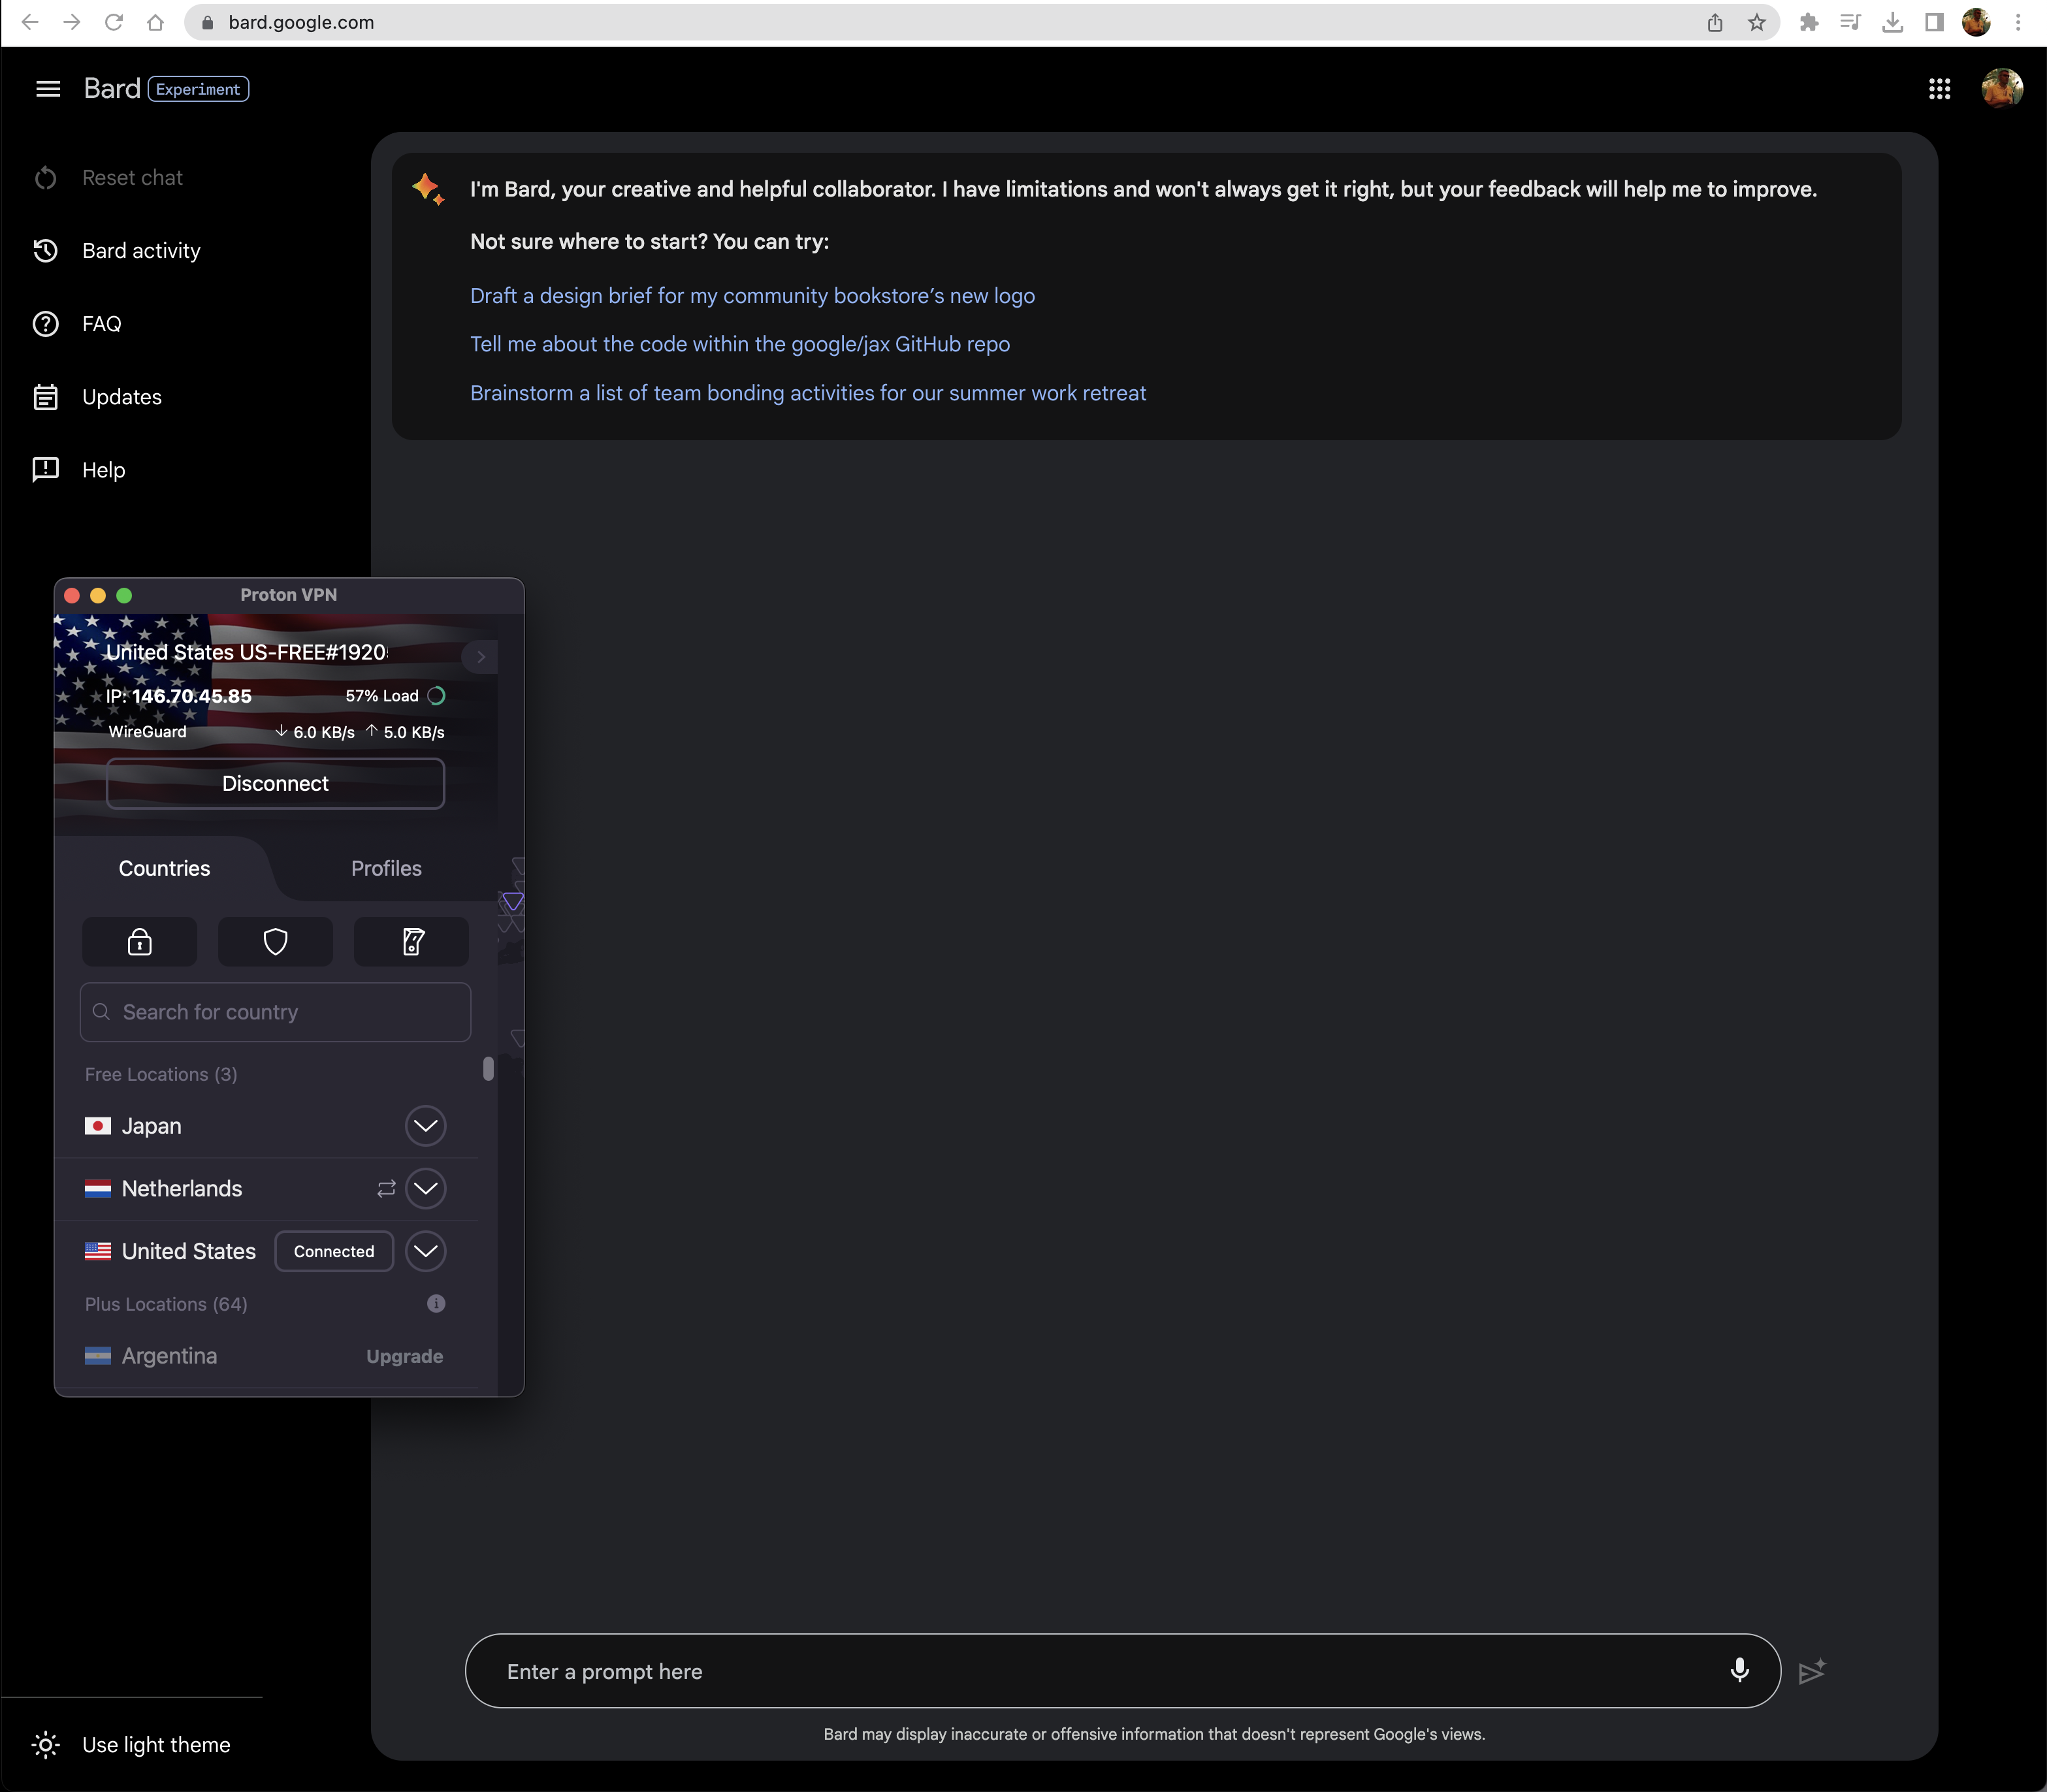The width and height of the screenshot is (2047, 1792).
Task: Open Bard main menu hamburger icon
Action: [48, 89]
